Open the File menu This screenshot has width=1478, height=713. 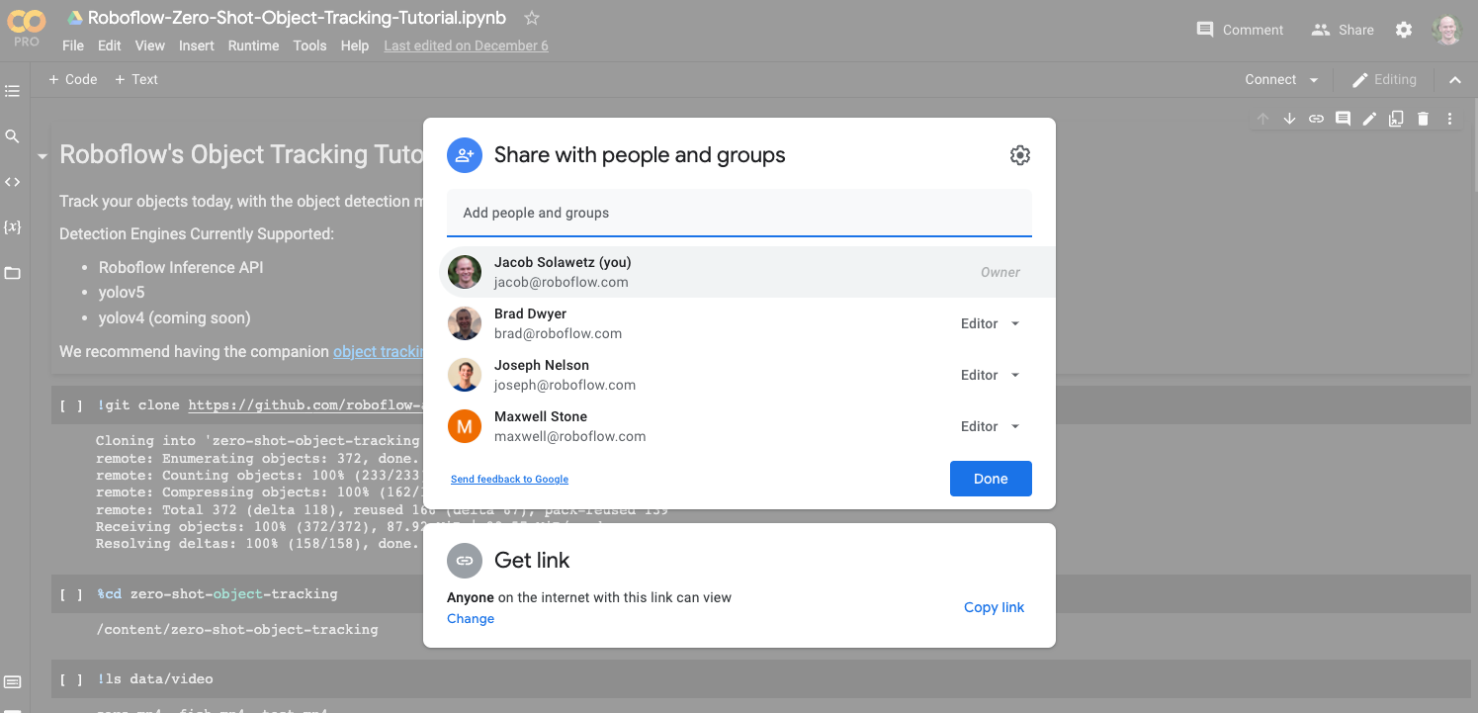73,45
